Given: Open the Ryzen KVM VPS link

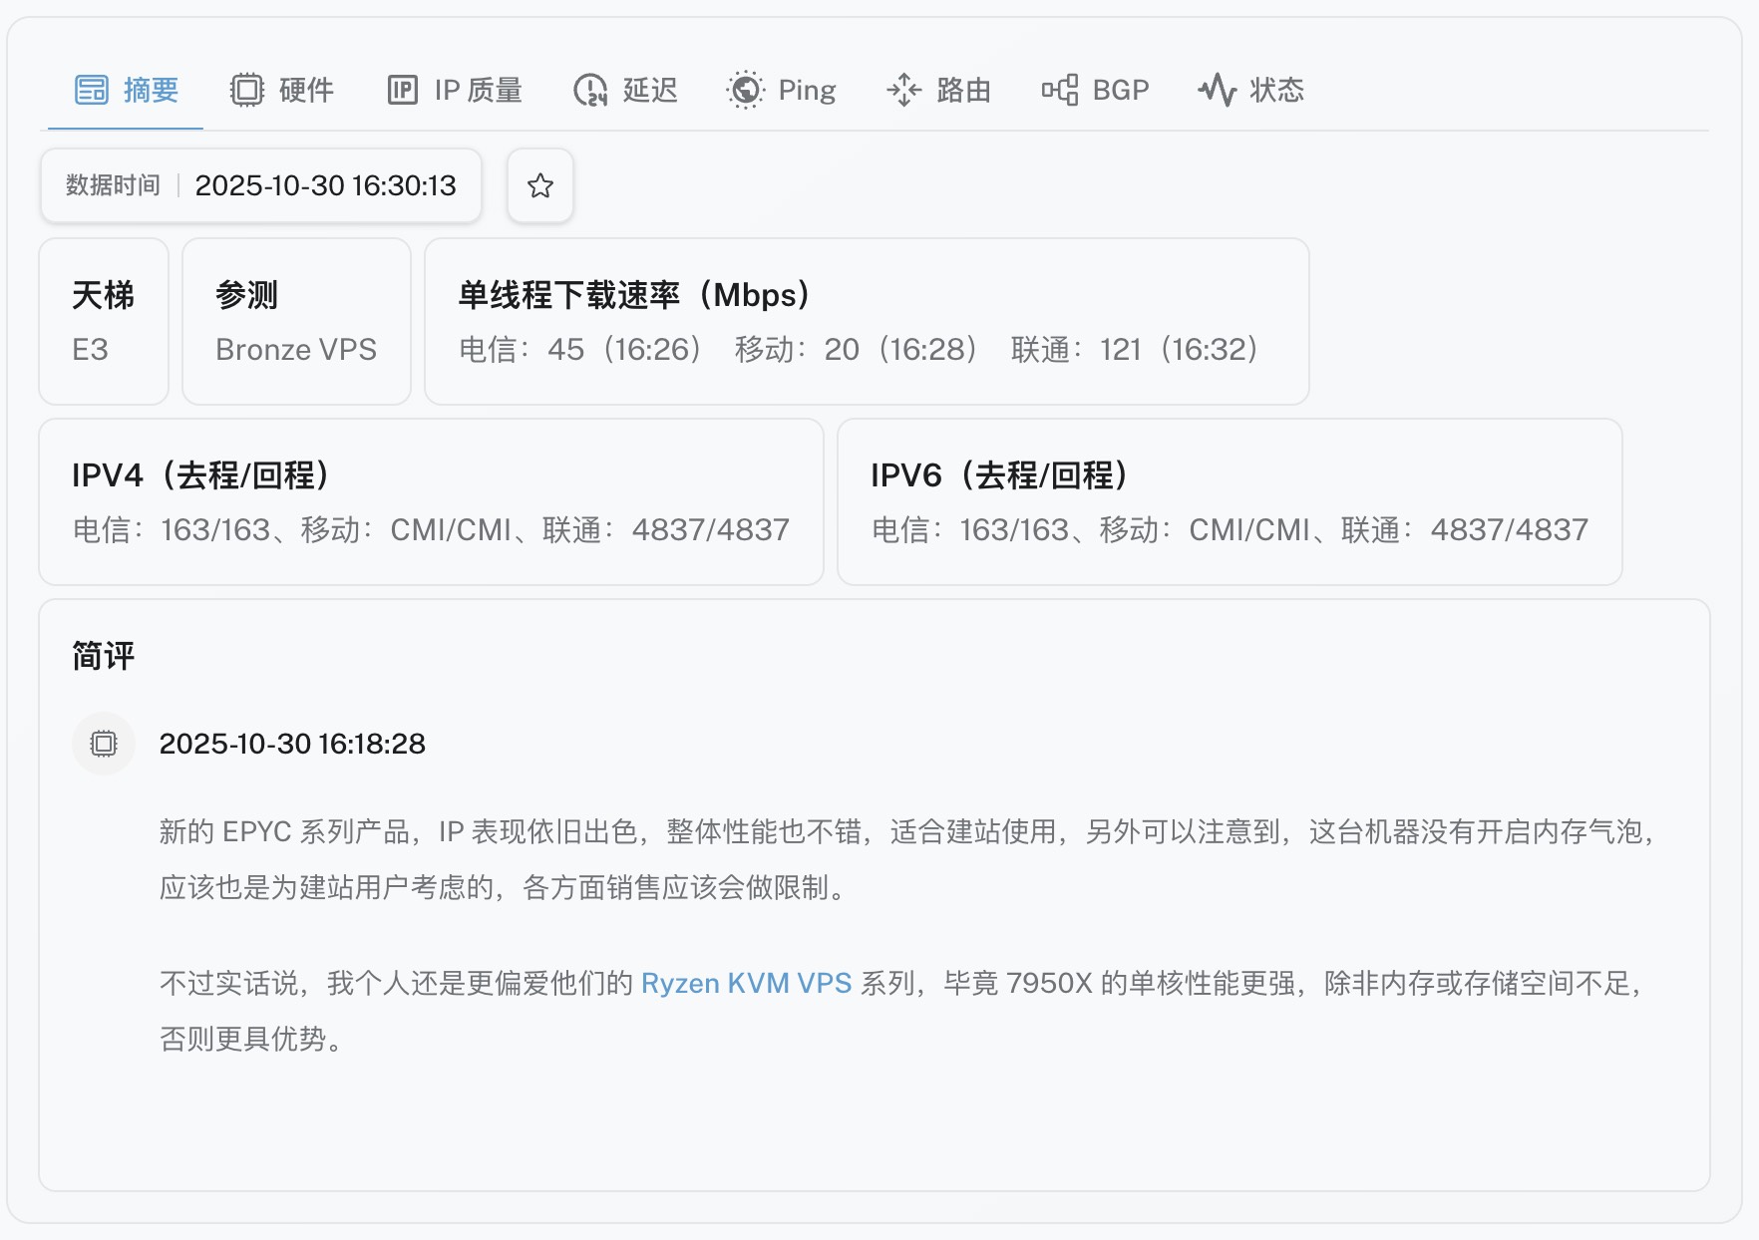Looking at the screenshot, I should click(x=746, y=983).
